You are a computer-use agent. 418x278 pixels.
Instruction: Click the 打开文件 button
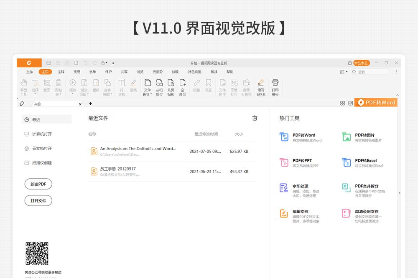pyautogui.click(x=38, y=200)
